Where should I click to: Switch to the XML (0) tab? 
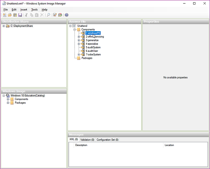[74, 140]
